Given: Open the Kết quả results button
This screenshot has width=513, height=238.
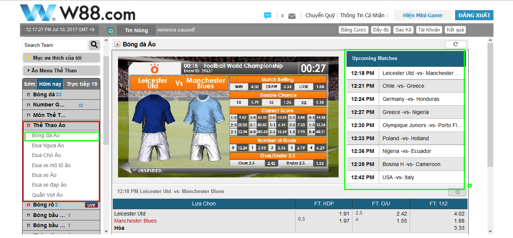Looking at the screenshot, I should coord(455,30).
